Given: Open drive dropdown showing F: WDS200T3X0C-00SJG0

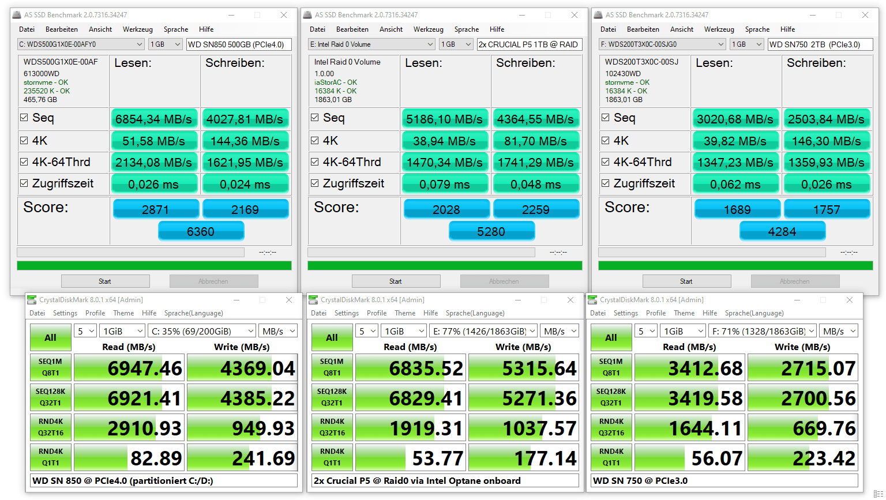Looking at the screenshot, I should tap(662, 44).
